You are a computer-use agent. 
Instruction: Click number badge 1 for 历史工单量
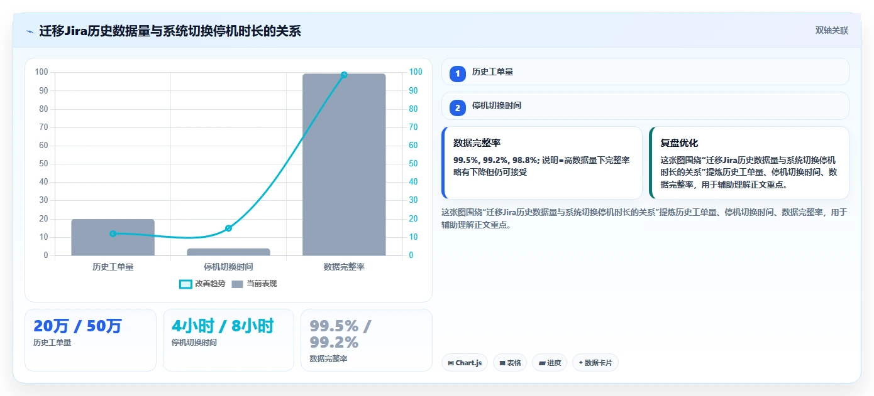pos(458,73)
